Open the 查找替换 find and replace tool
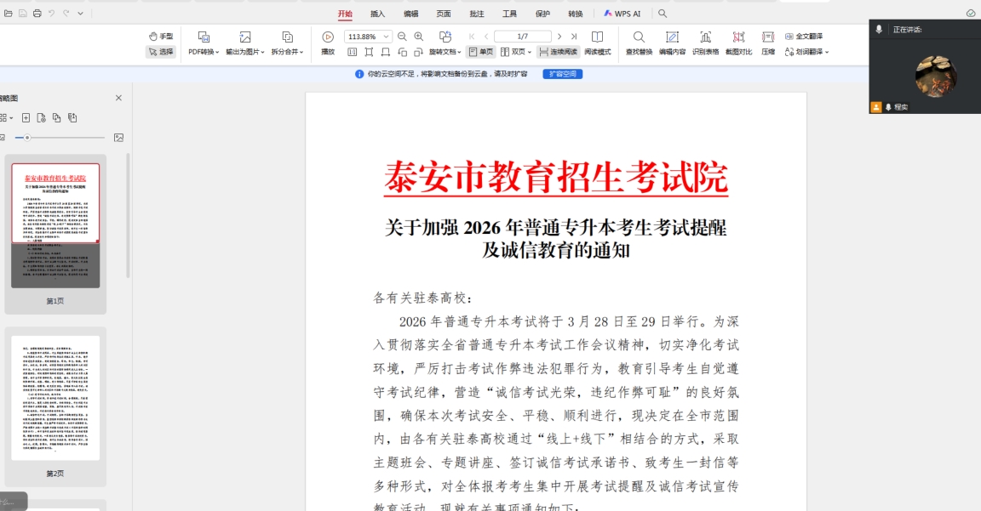 tap(639, 37)
